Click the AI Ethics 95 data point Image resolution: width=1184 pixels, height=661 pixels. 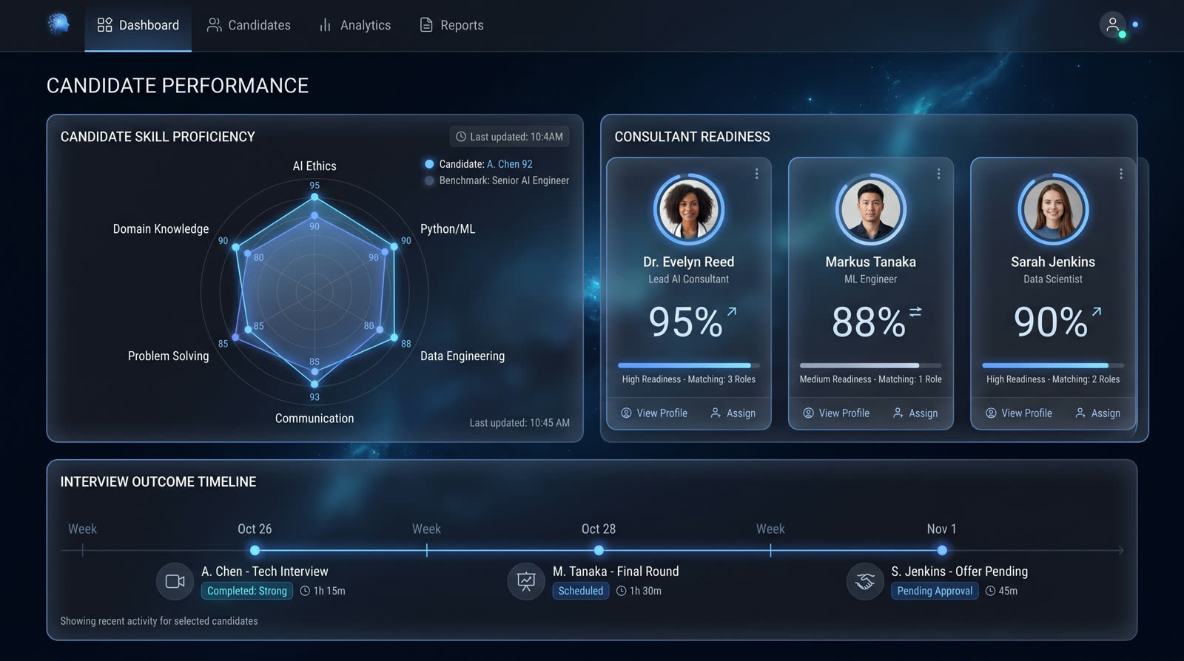click(x=314, y=197)
